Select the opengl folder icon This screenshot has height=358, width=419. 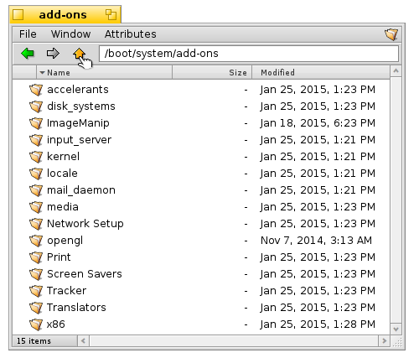click(x=36, y=241)
